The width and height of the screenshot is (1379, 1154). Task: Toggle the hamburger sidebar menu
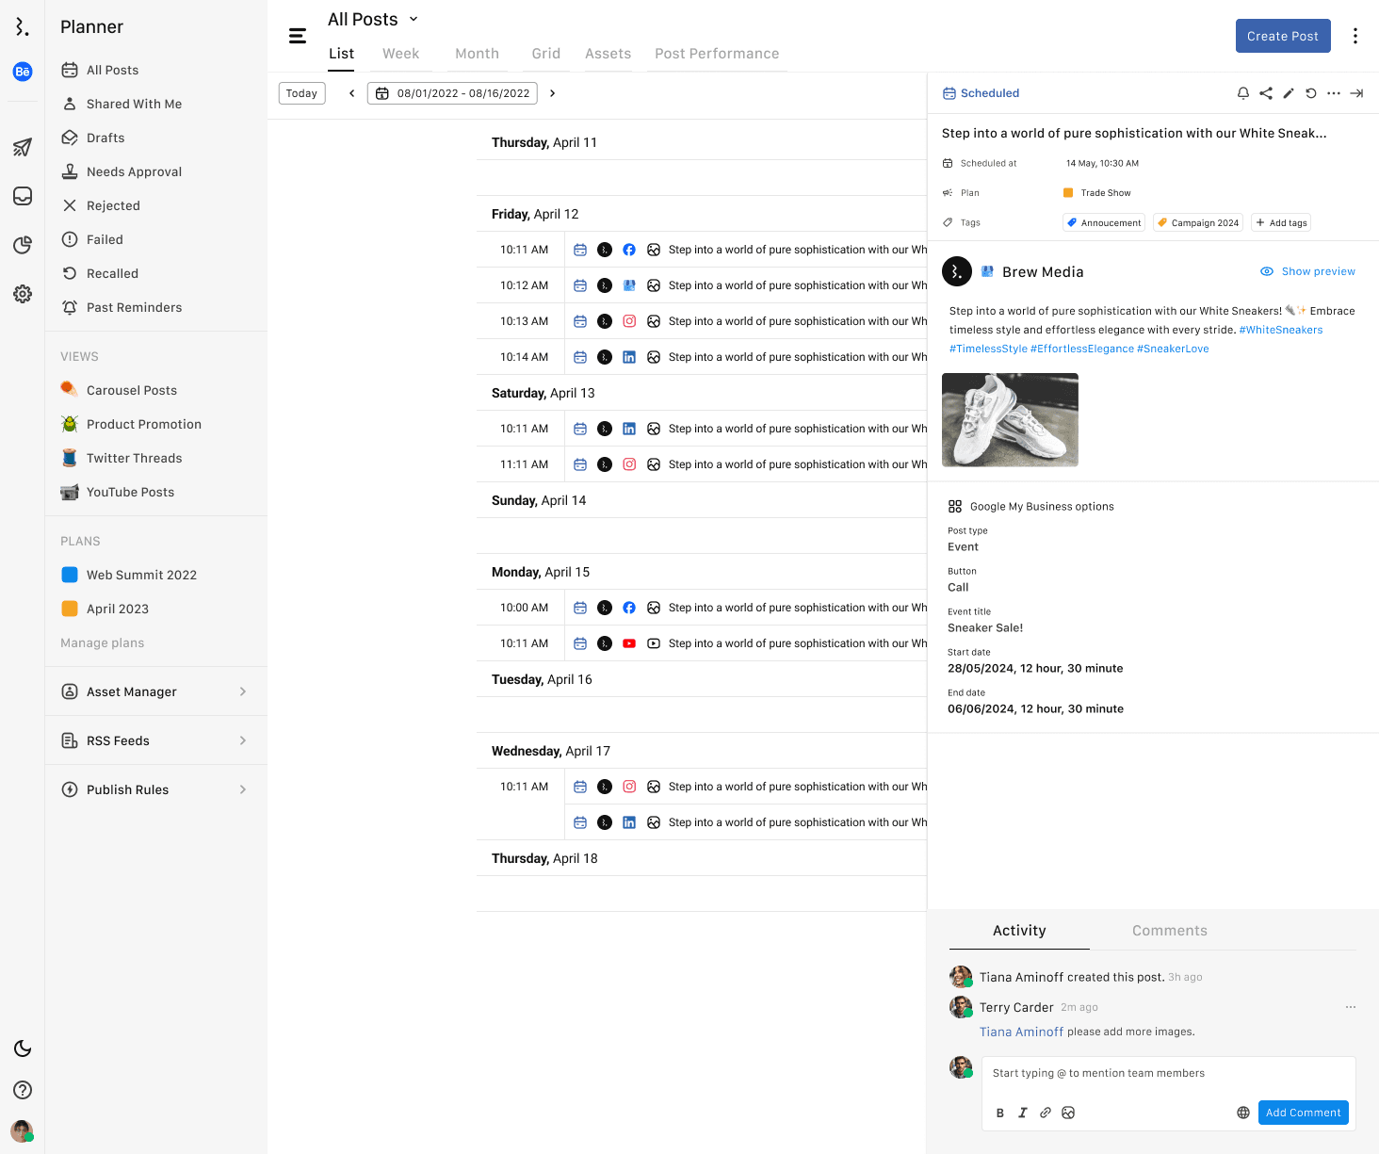tap(298, 36)
